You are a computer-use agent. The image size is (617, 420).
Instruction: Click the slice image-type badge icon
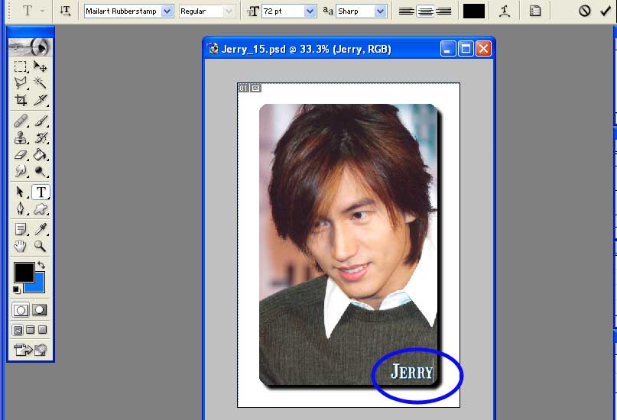[x=256, y=89]
